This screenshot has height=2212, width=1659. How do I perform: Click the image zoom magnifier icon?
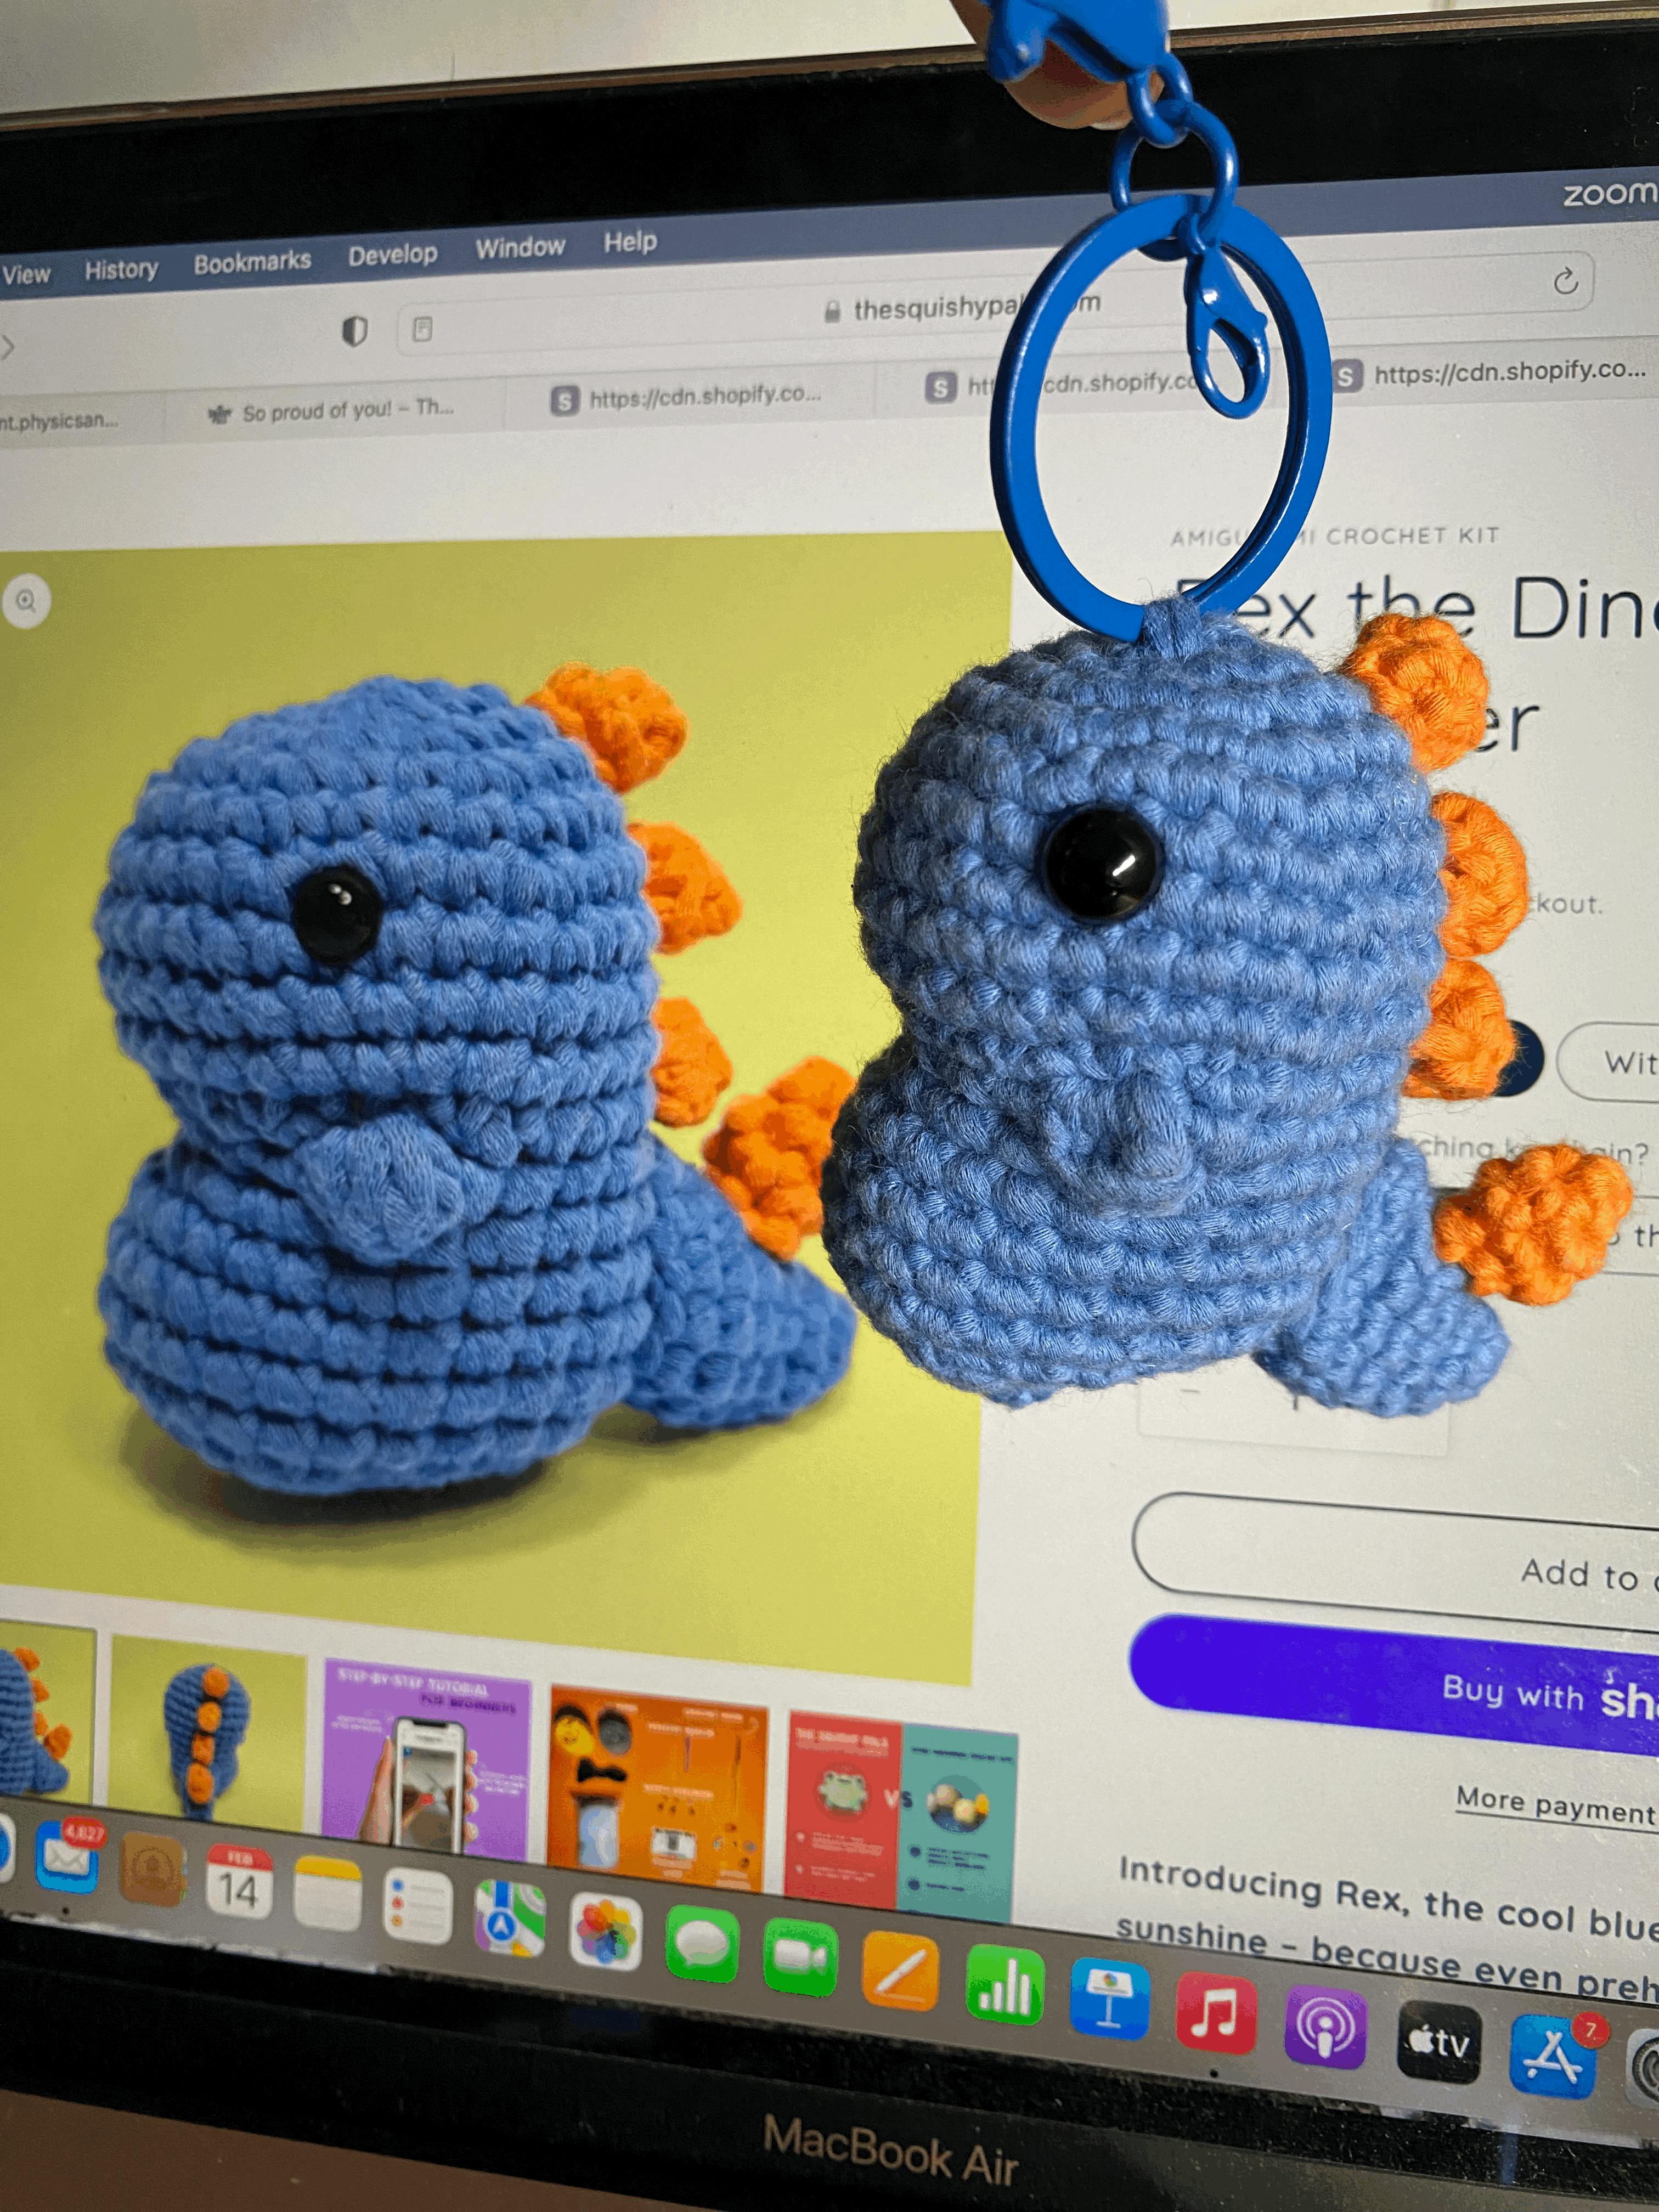[x=26, y=601]
